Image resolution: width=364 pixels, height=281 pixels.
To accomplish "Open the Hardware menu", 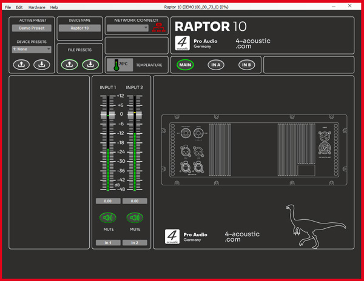I will click(36, 7).
